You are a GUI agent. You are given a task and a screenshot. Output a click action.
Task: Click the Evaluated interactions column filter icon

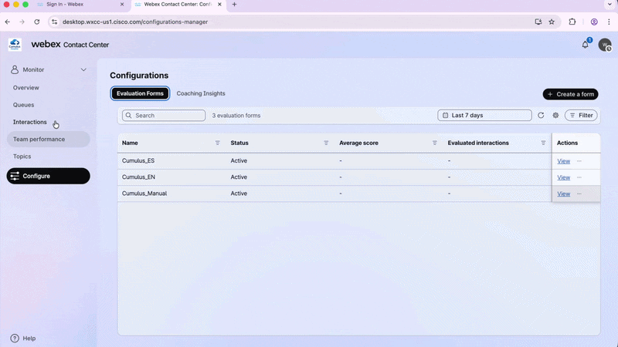pos(543,143)
